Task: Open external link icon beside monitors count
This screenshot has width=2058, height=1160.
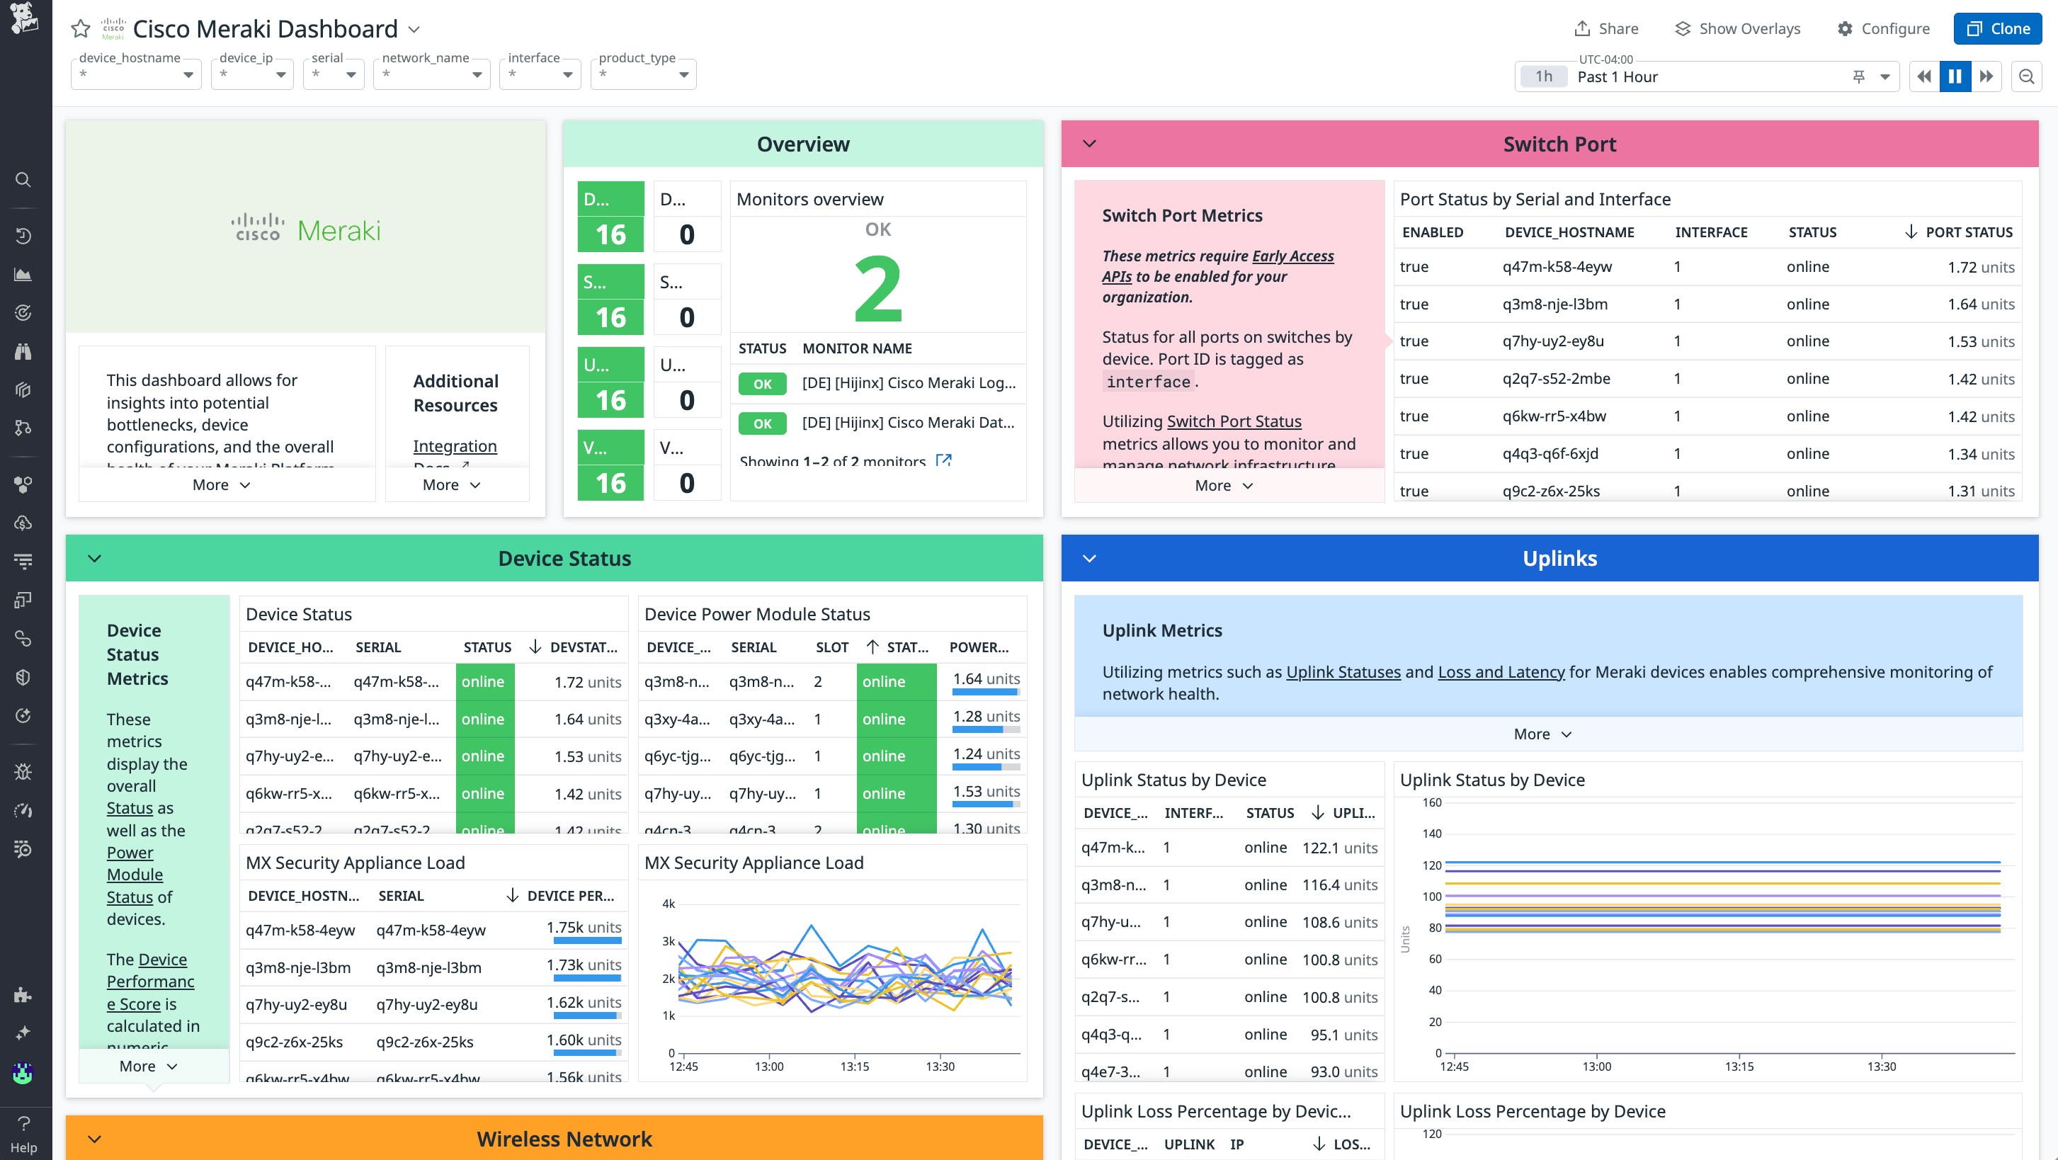Action: click(943, 461)
